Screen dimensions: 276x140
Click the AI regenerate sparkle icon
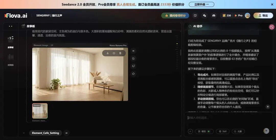click(133, 66)
